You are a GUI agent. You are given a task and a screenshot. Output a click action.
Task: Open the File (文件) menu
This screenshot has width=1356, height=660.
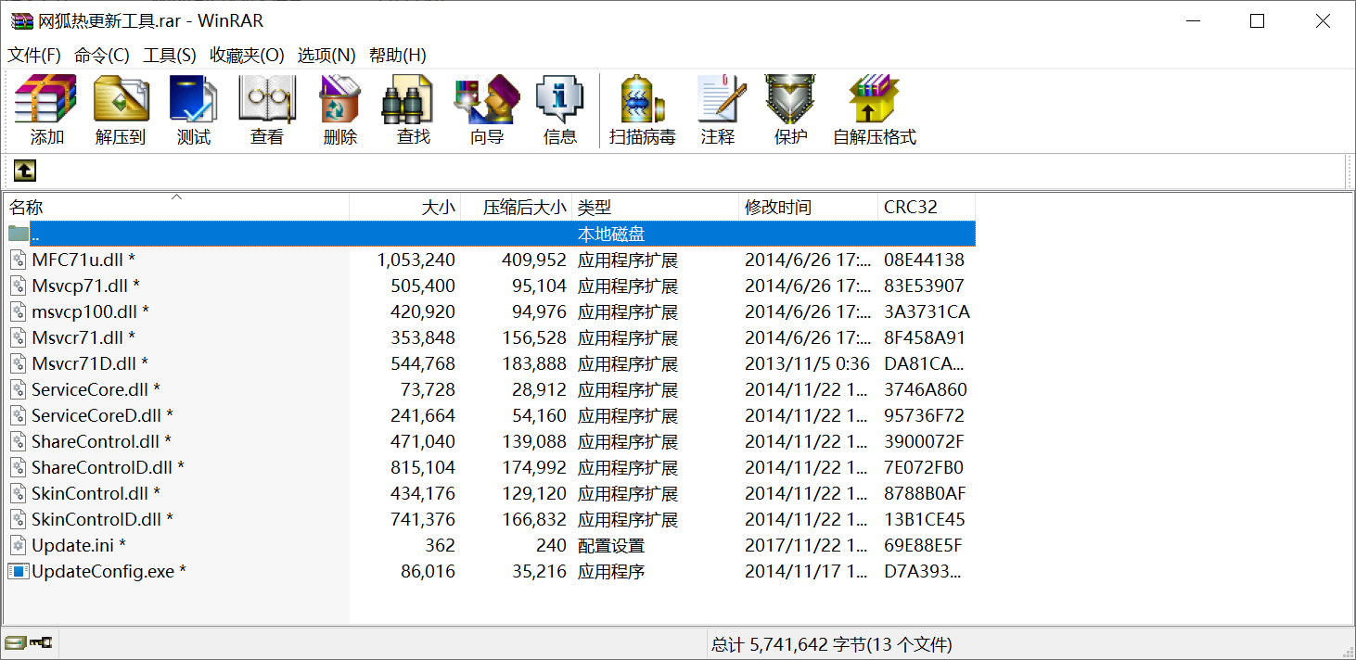(34, 56)
